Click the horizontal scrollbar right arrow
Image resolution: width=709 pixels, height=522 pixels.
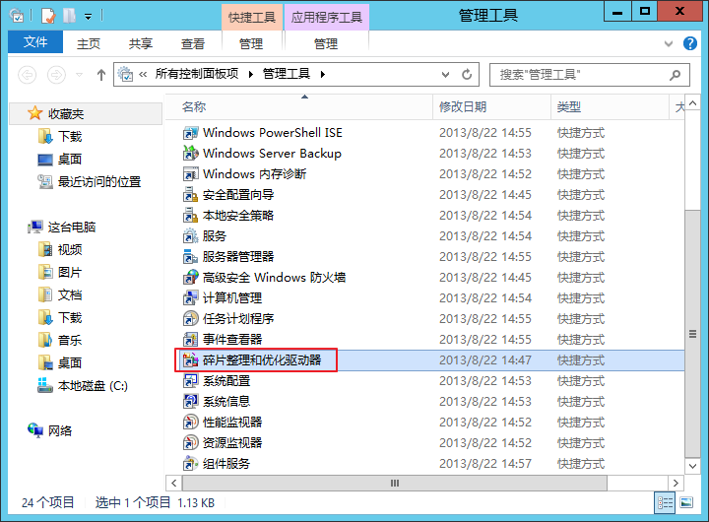pos(676,484)
